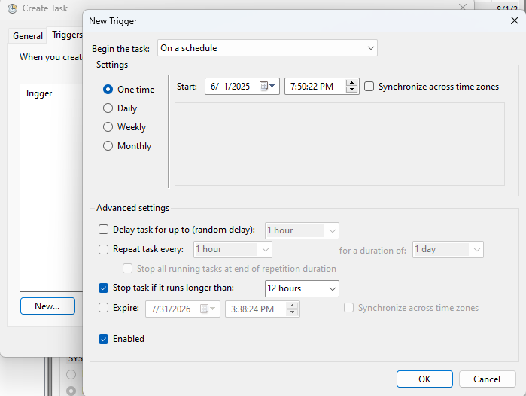
Task: Enable Repeat task every checkbox
Action: (103, 249)
